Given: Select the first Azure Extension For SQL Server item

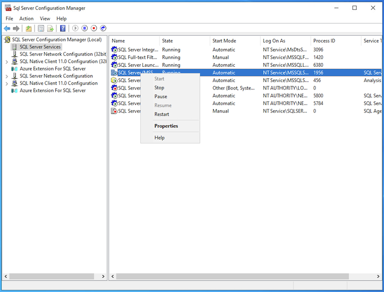Looking at the screenshot, I should click(53, 69).
